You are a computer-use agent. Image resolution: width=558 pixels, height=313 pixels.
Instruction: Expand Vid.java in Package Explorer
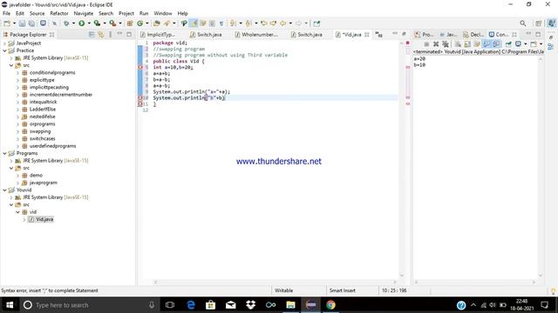pos(24,219)
